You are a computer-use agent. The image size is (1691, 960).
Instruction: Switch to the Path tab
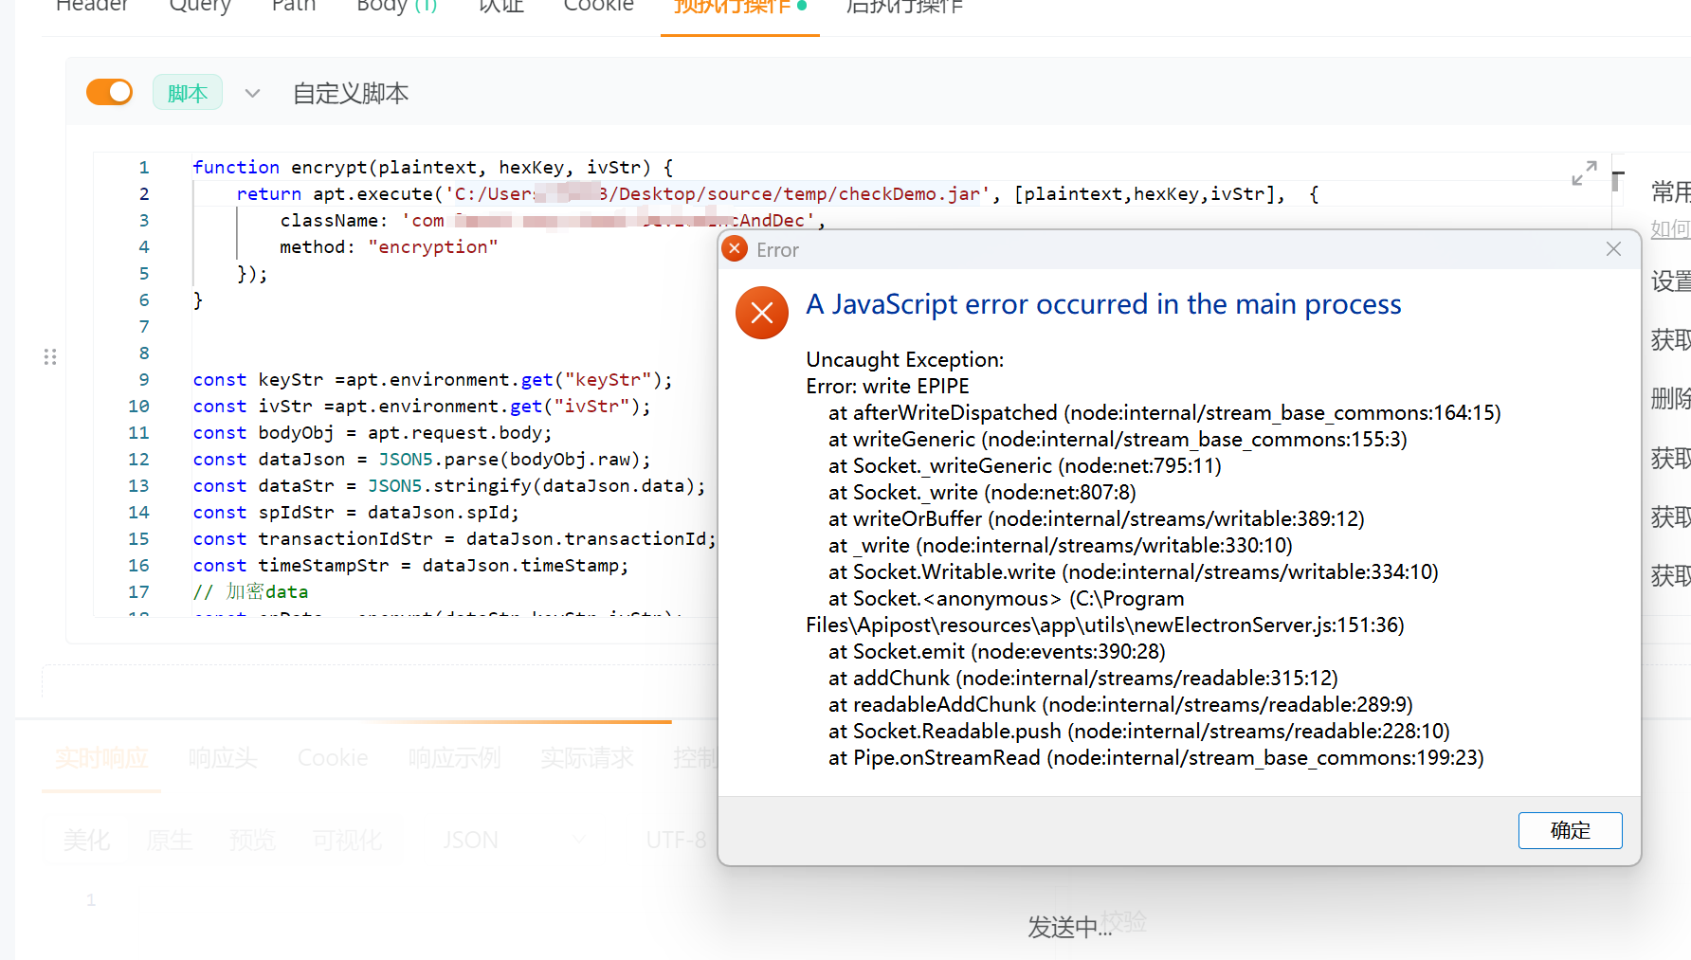tap(294, 5)
